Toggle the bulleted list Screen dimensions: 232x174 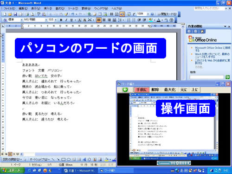click(134, 20)
